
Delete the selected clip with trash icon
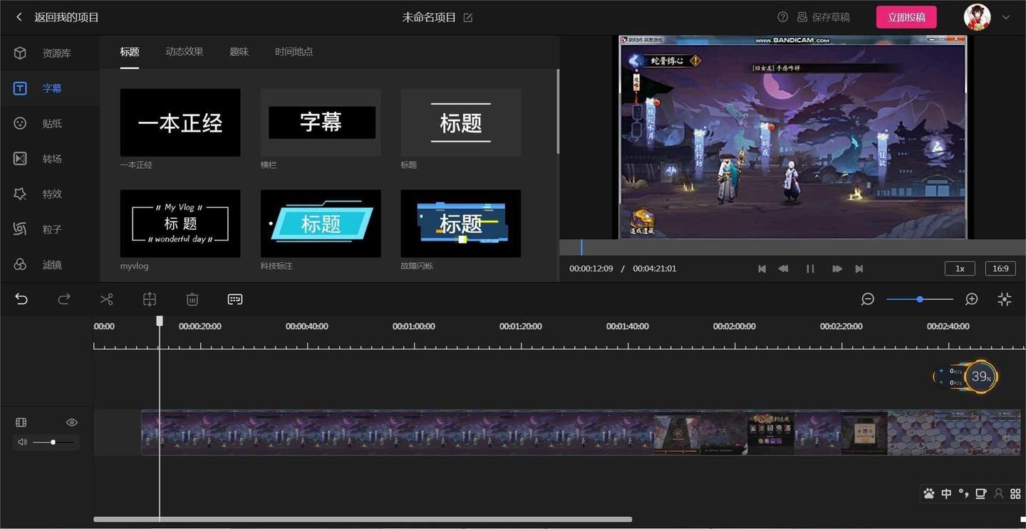pos(192,299)
